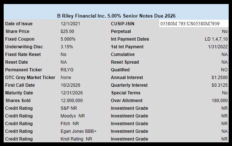Select the First Call Date 10/2/2026

70,85
